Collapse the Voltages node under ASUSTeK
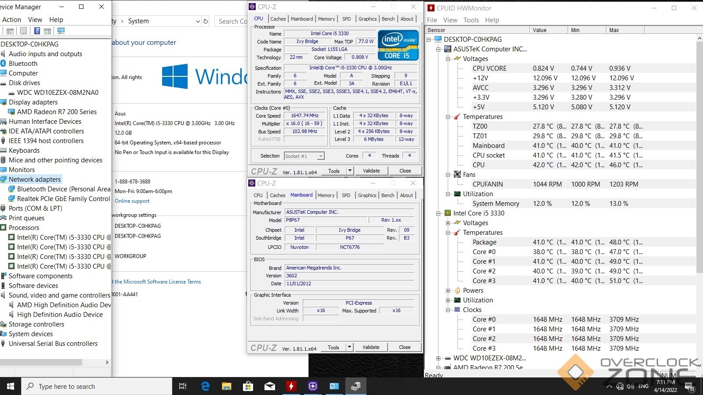Viewport: 703px width, 395px height. [x=448, y=59]
